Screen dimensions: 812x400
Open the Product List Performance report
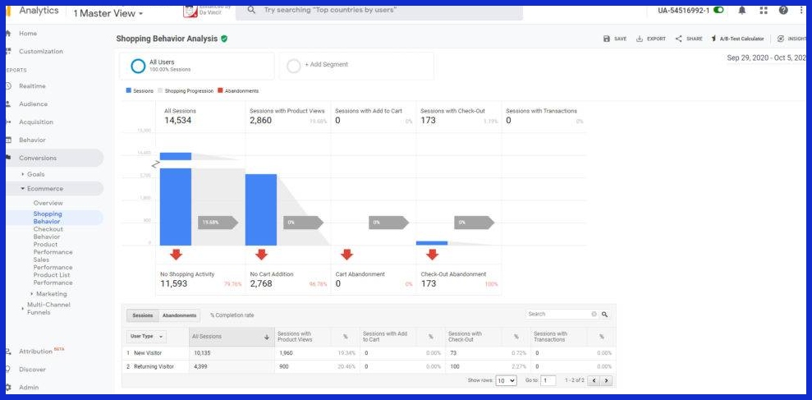[x=53, y=278]
